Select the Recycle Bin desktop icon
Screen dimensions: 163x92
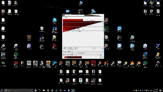tap(42, 28)
